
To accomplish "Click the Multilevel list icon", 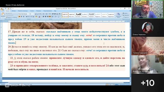I will (x=50, y=14).
